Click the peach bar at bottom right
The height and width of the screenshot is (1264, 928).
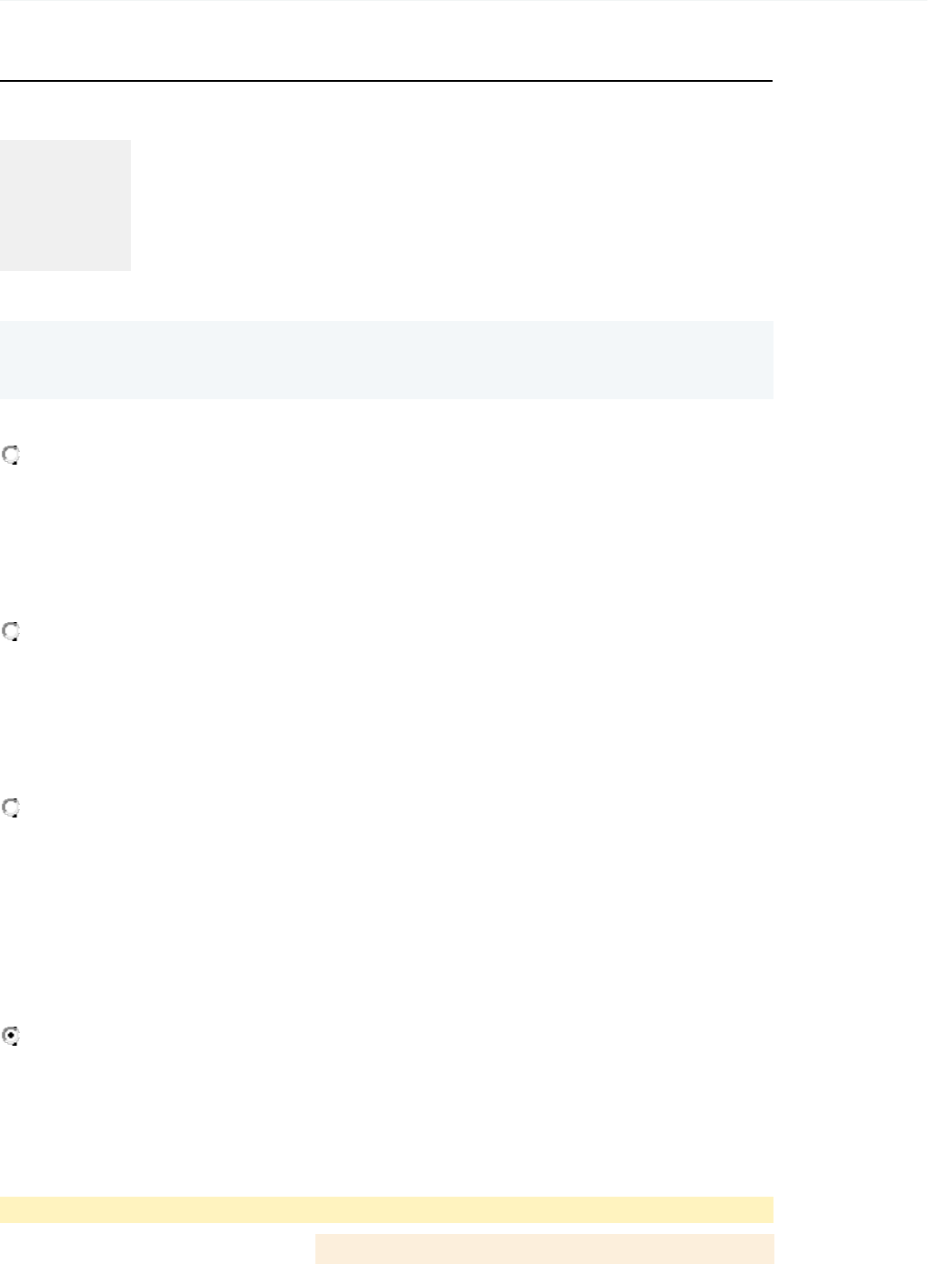pyautogui.click(x=544, y=1249)
